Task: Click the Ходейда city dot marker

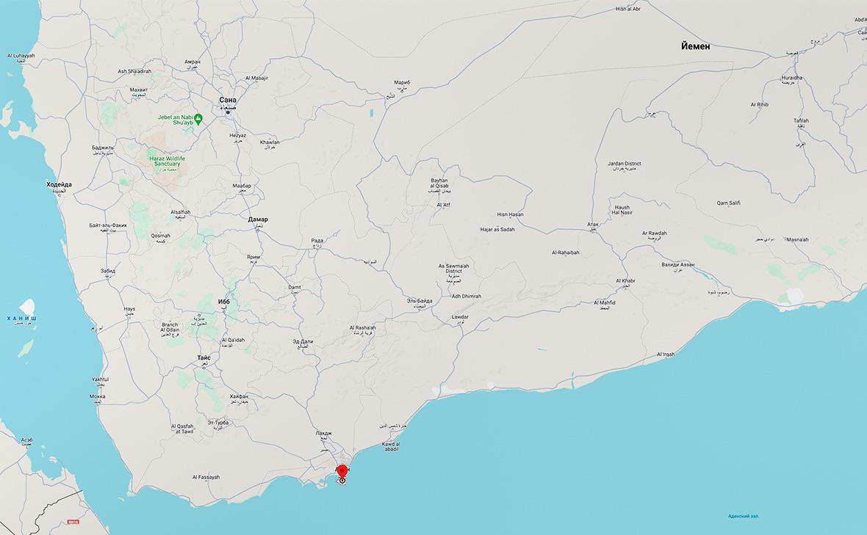Action: [58, 196]
